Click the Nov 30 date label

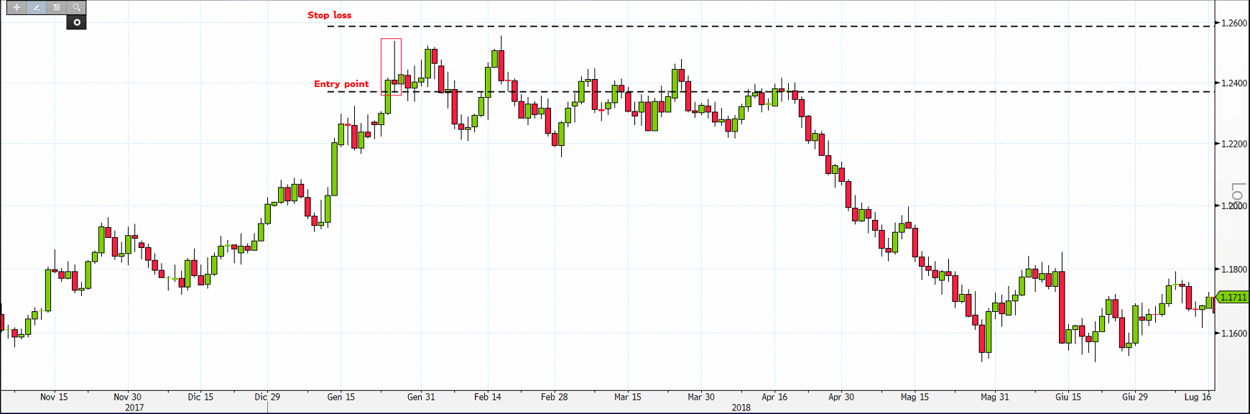pyautogui.click(x=127, y=397)
